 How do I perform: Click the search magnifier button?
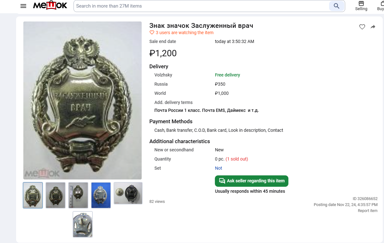tap(336, 6)
